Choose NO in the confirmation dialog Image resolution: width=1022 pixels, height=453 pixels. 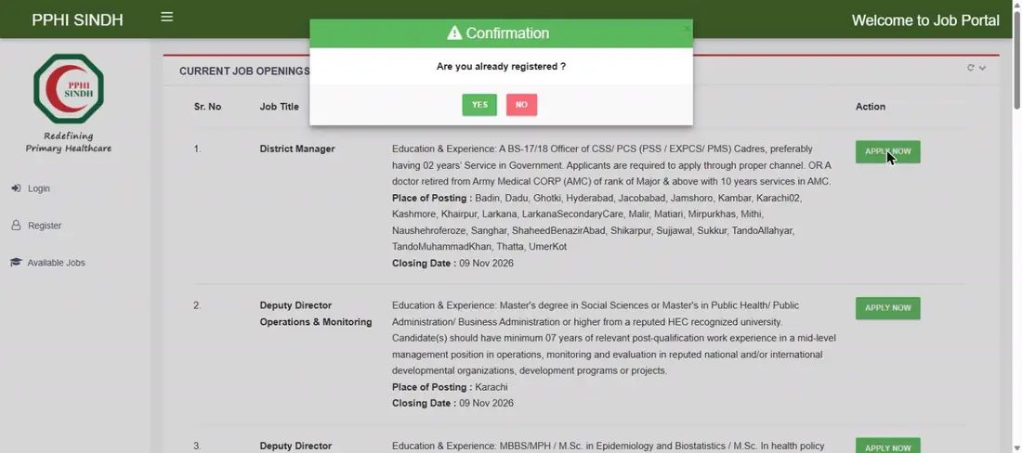click(521, 105)
